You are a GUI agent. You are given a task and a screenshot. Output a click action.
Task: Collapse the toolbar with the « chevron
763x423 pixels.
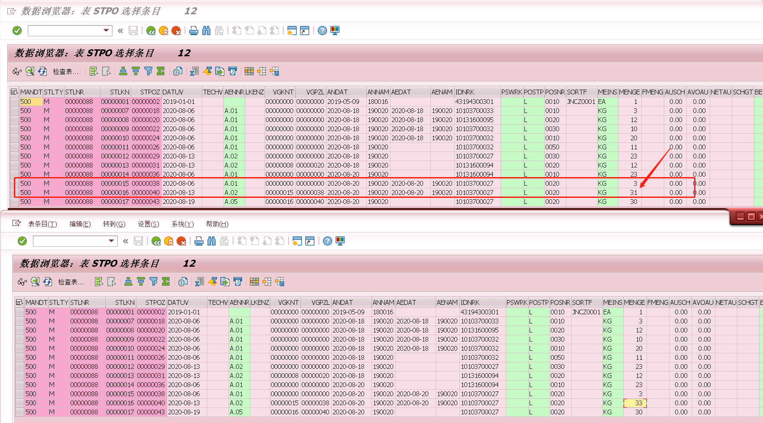[120, 30]
